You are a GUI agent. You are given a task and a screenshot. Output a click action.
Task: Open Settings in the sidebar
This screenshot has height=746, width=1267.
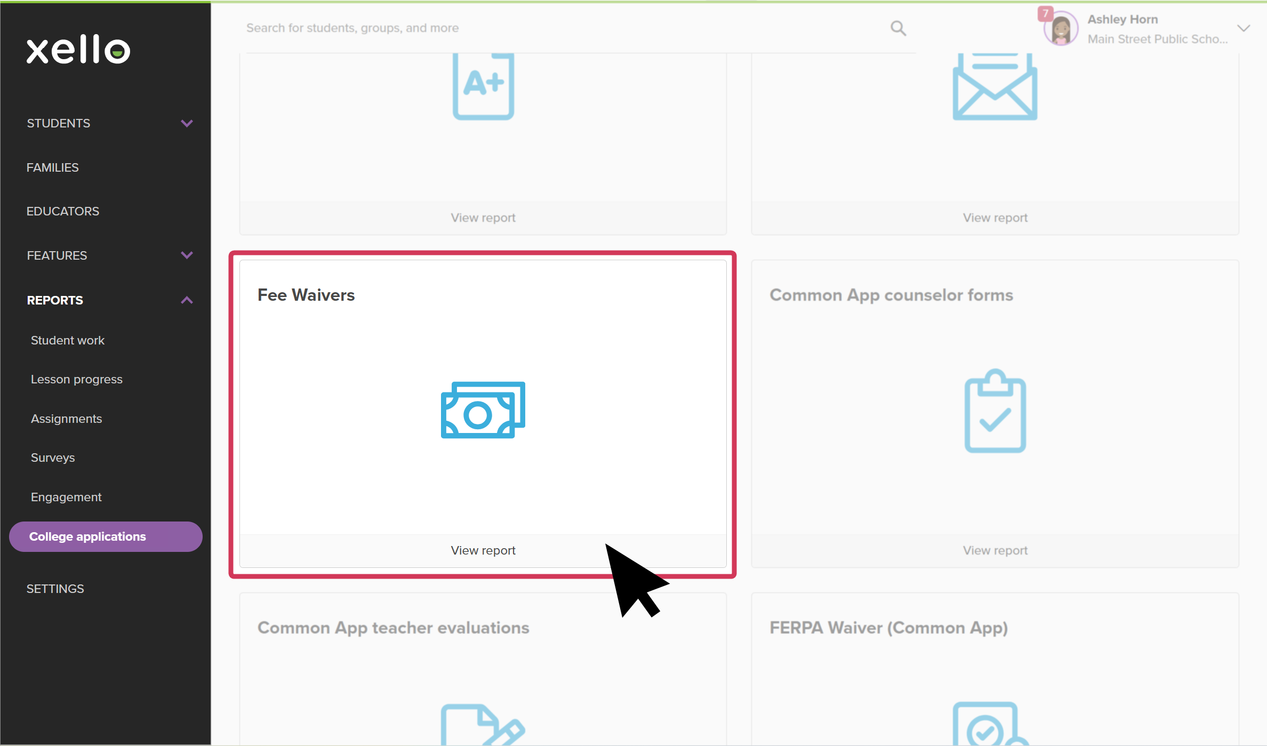point(55,589)
